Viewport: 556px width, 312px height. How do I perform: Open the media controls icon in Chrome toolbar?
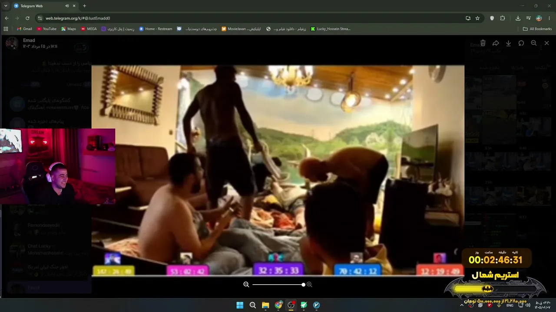coord(528,18)
